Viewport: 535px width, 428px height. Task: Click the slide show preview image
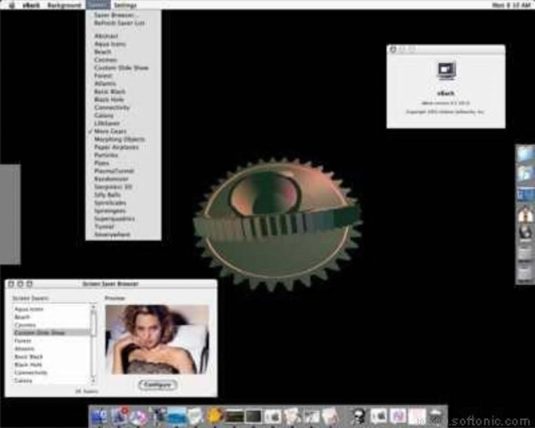[x=157, y=339]
